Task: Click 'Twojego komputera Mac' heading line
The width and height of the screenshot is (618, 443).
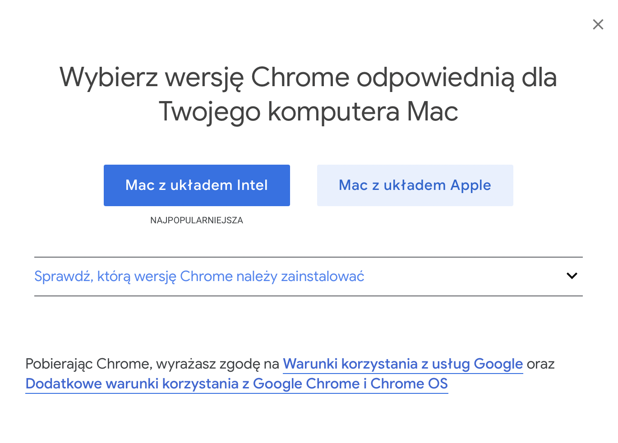Action: point(309,111)
